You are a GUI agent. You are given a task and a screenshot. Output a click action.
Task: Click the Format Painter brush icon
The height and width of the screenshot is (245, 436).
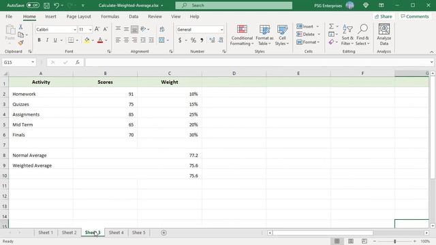(21, 43)
